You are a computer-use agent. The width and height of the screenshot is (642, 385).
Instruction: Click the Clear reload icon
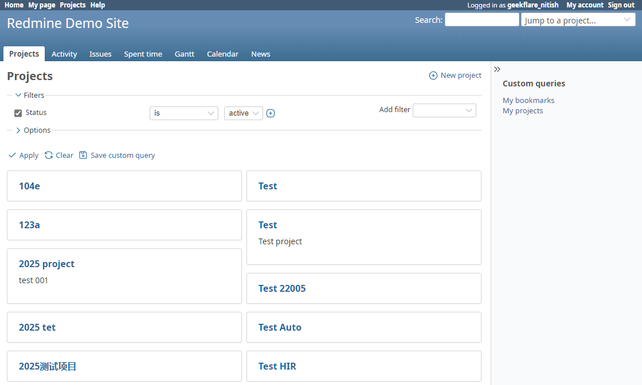pos(49,155)
